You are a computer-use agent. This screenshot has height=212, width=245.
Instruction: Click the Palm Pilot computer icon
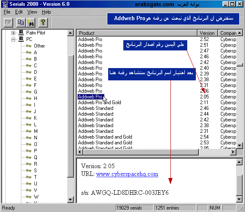tap(21, 33)
